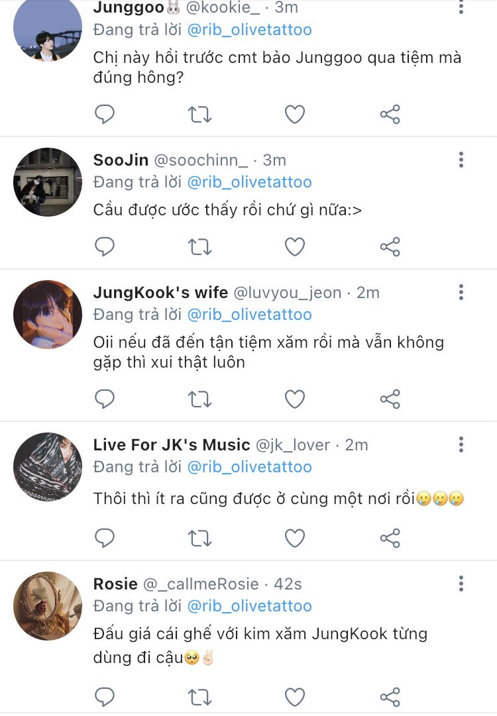The image size is (497, 716).
Task: Share Rosie's tweet
Action: pyautogui.click(x=390, y=697)
